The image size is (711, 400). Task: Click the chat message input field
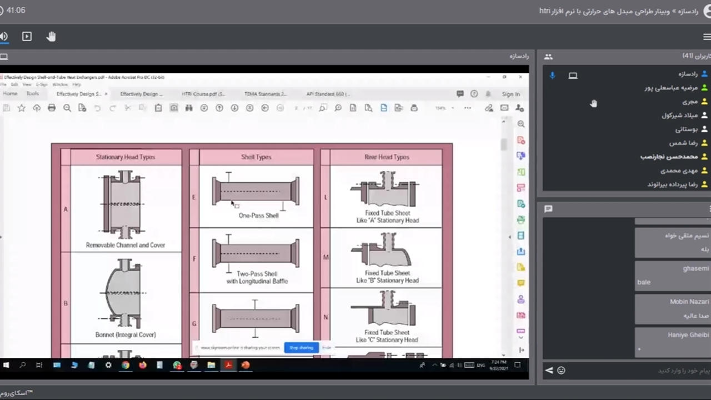point(639,371)
